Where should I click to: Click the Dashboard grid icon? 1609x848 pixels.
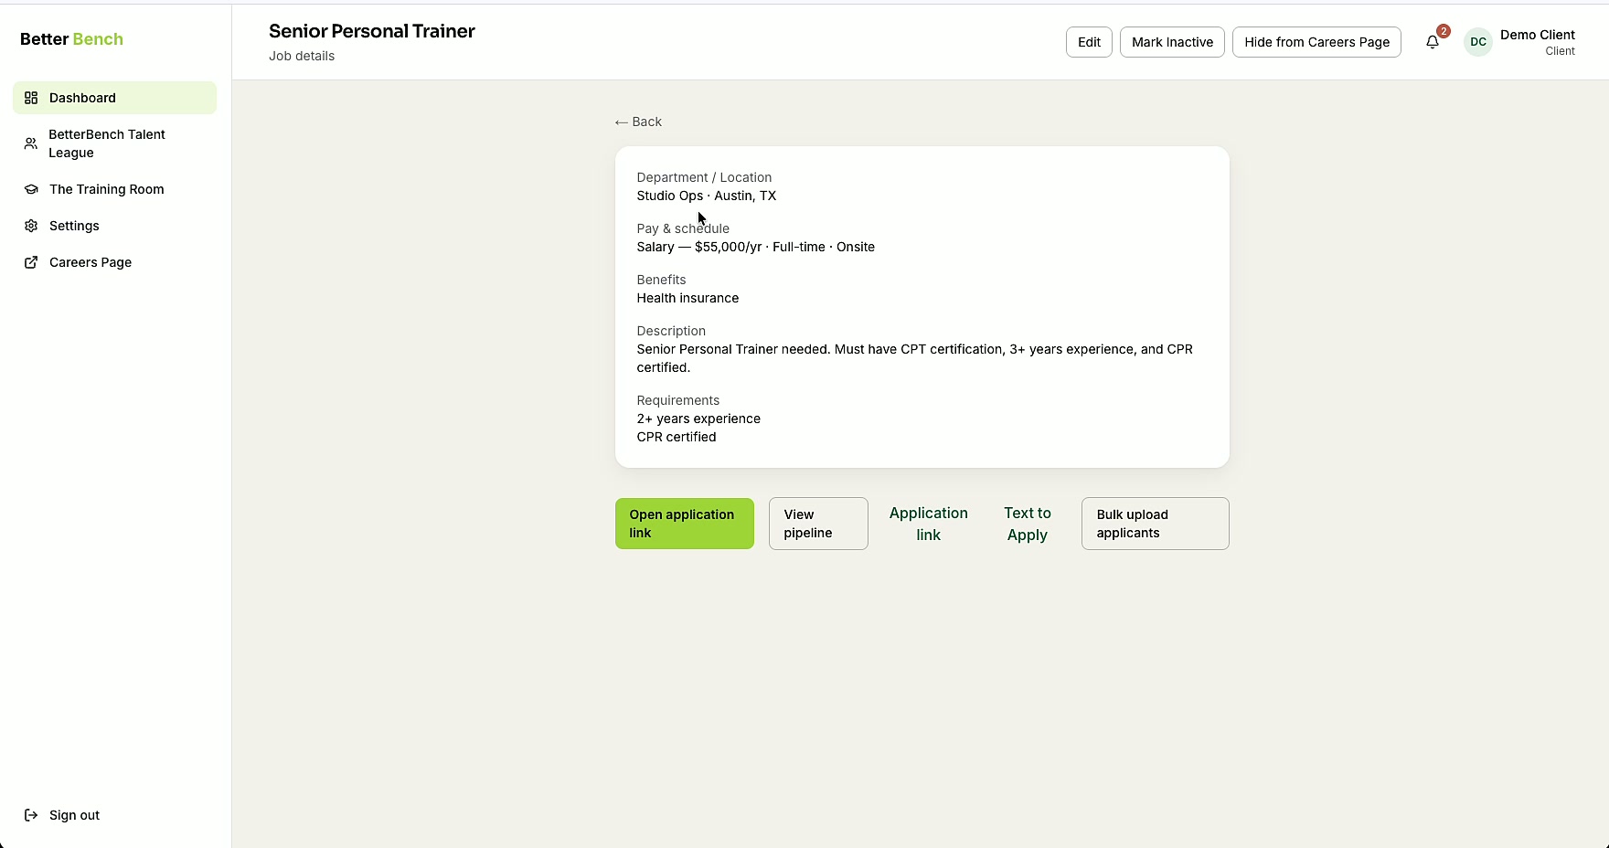(31, 98)
